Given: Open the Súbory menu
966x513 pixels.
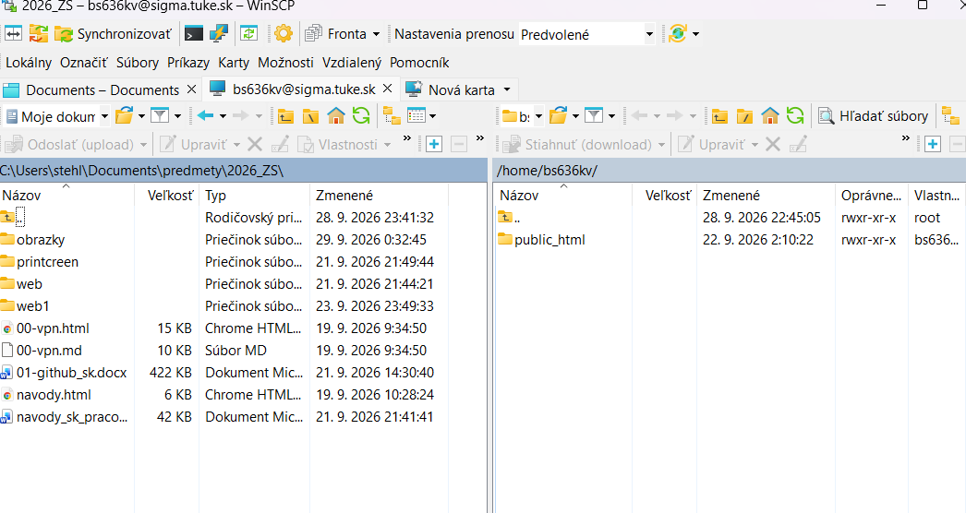Looking at the screenshot, I should pos(138,62).
